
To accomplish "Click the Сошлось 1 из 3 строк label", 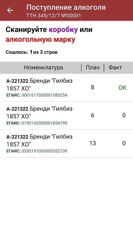I will (x=31, y=52).
